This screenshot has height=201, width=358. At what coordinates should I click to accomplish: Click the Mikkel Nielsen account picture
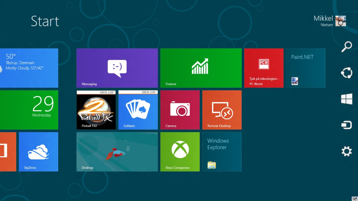point(340,21)
